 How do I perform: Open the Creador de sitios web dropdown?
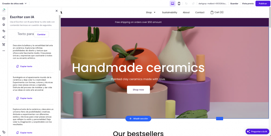pos(14,3)
